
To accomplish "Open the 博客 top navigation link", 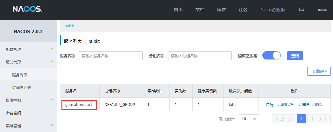I will click(222, 10).
